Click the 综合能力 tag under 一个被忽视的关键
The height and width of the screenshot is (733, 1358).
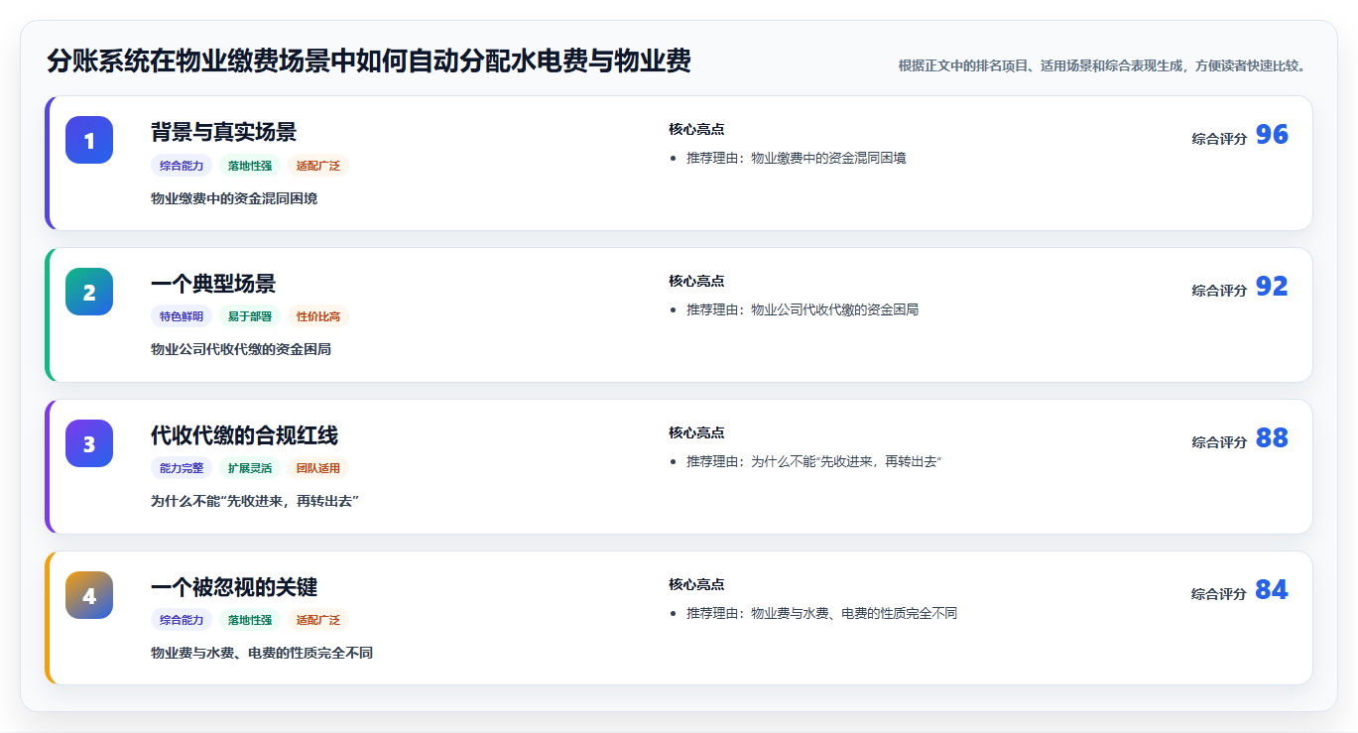click(x=182, y=620)
